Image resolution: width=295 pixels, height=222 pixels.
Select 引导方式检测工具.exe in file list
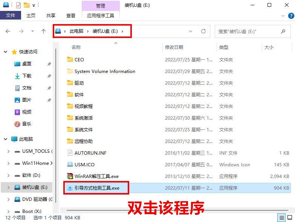(96, 188)
